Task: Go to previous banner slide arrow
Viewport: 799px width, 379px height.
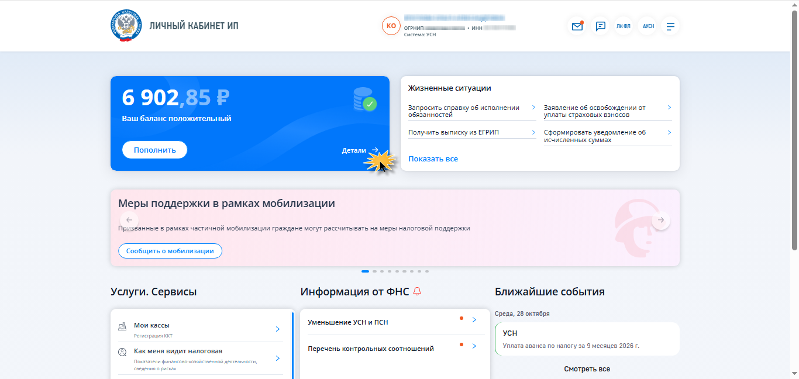Action: [129, 220]
